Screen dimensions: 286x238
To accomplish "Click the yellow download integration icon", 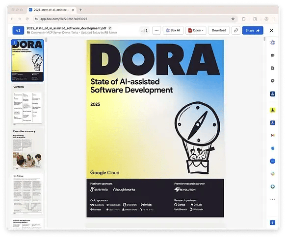I will [272, 110].
